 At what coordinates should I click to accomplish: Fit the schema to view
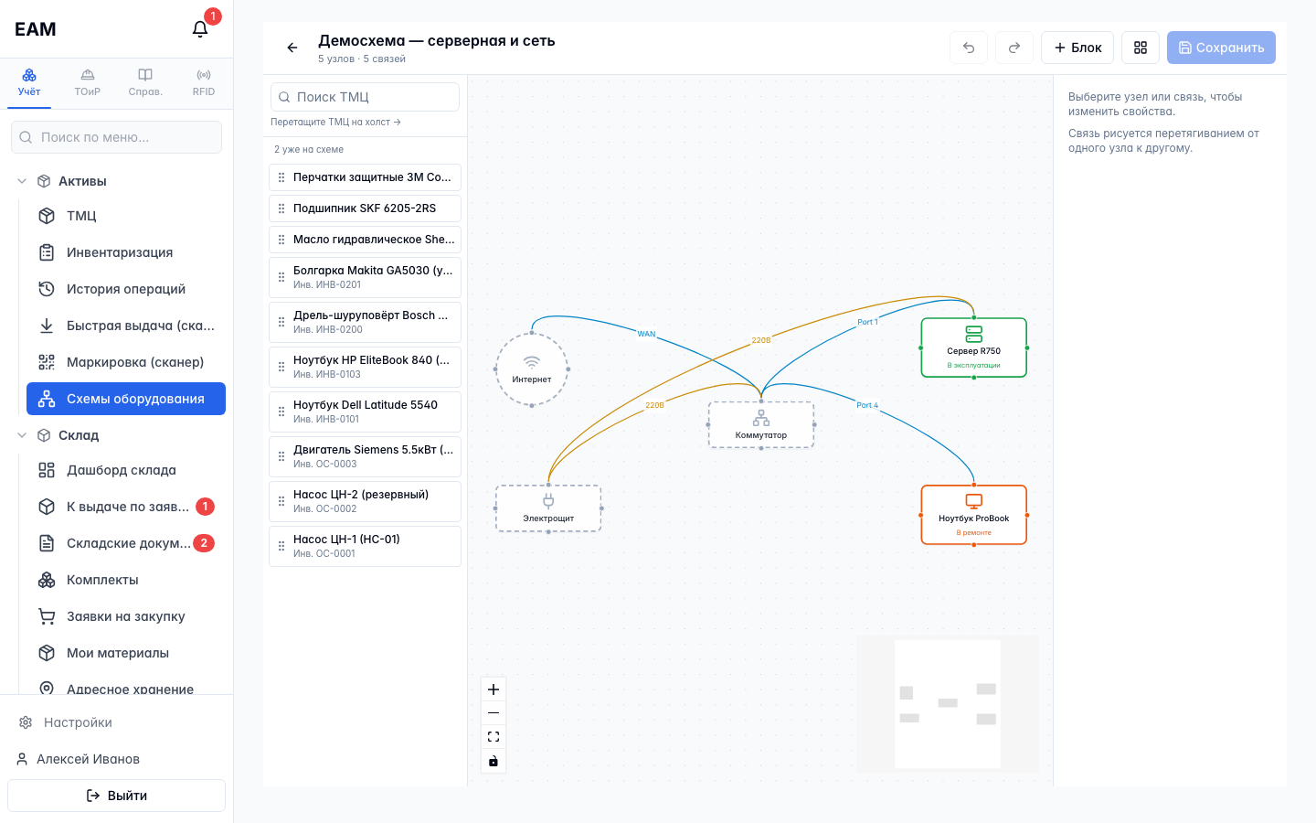click(x=493, y=737)
